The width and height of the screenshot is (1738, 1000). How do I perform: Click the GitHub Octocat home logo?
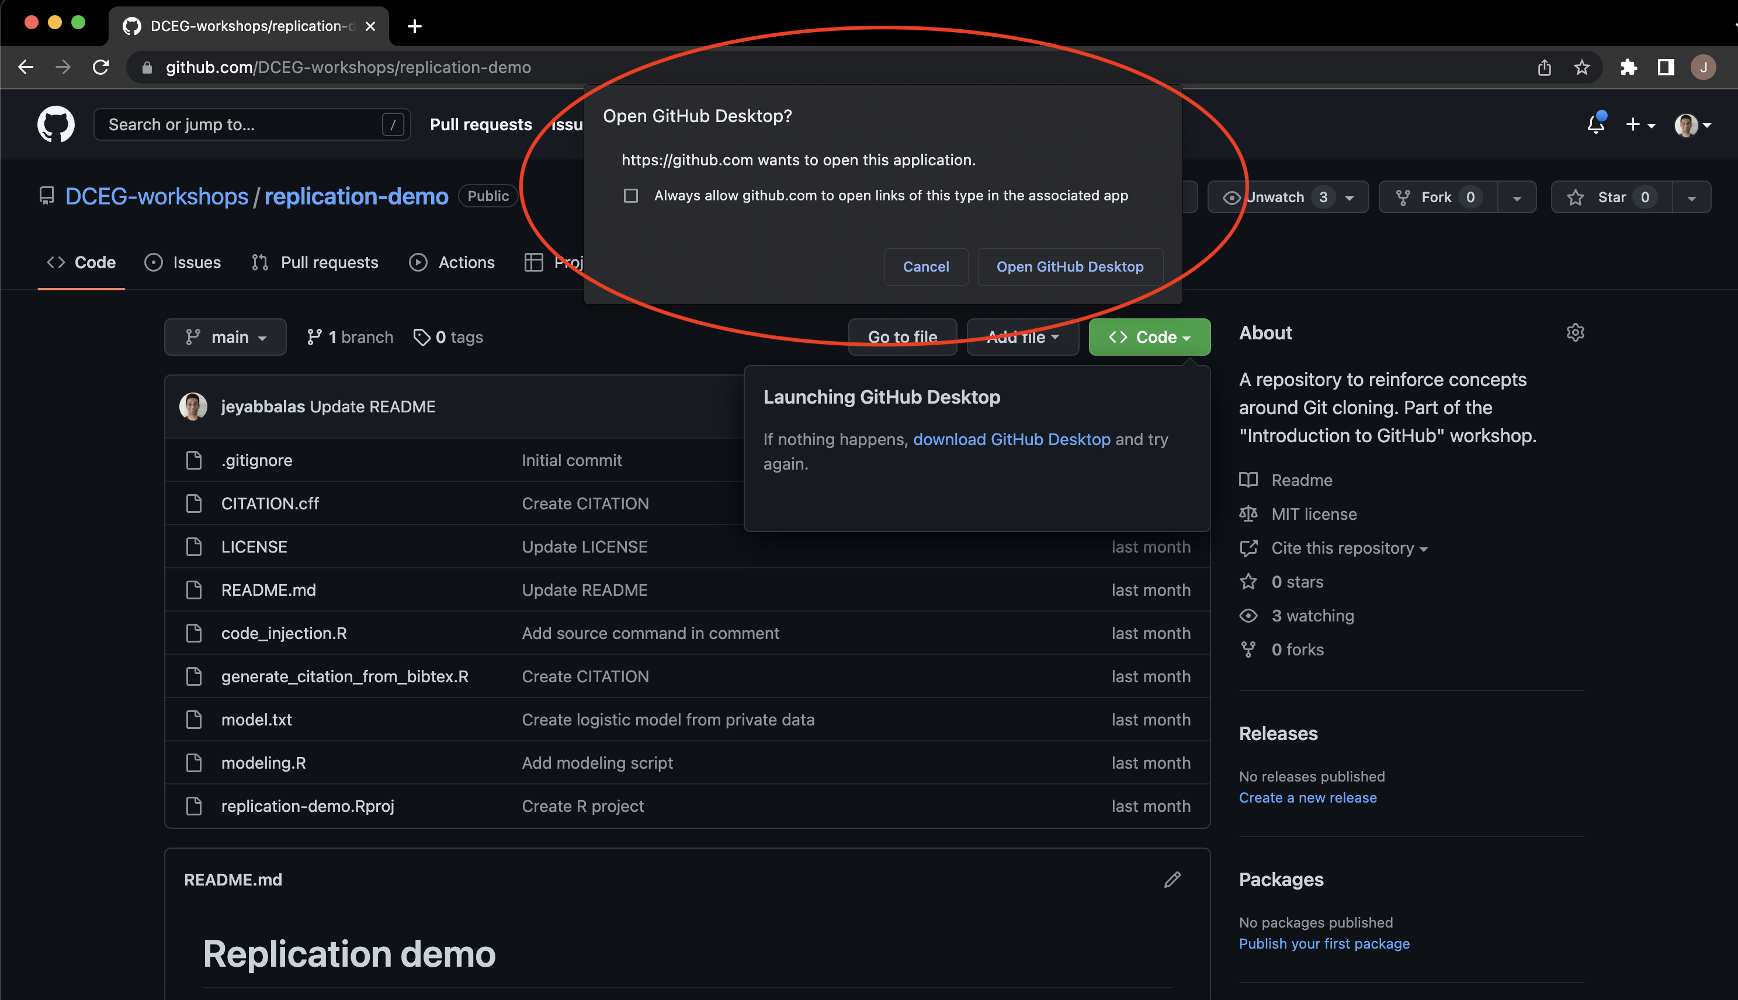[55, 124]
